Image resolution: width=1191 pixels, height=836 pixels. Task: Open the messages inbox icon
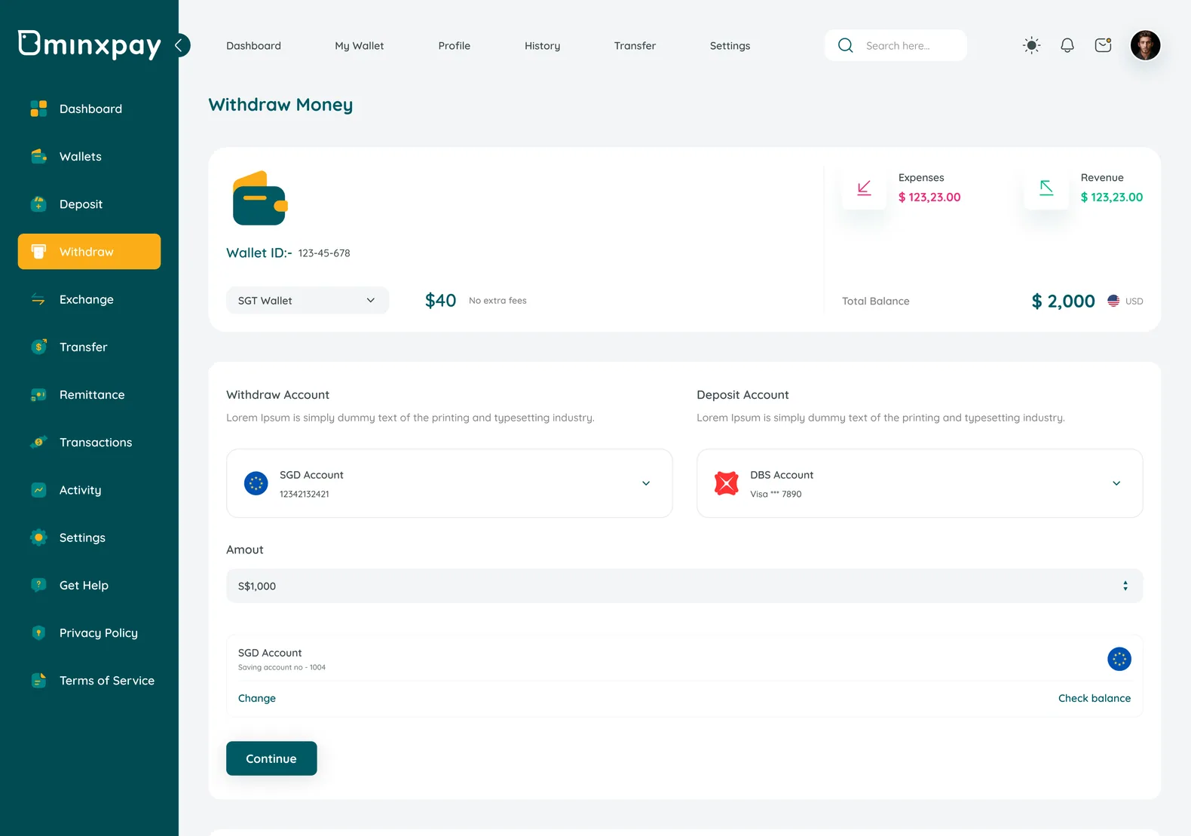tap(1103, 45)
